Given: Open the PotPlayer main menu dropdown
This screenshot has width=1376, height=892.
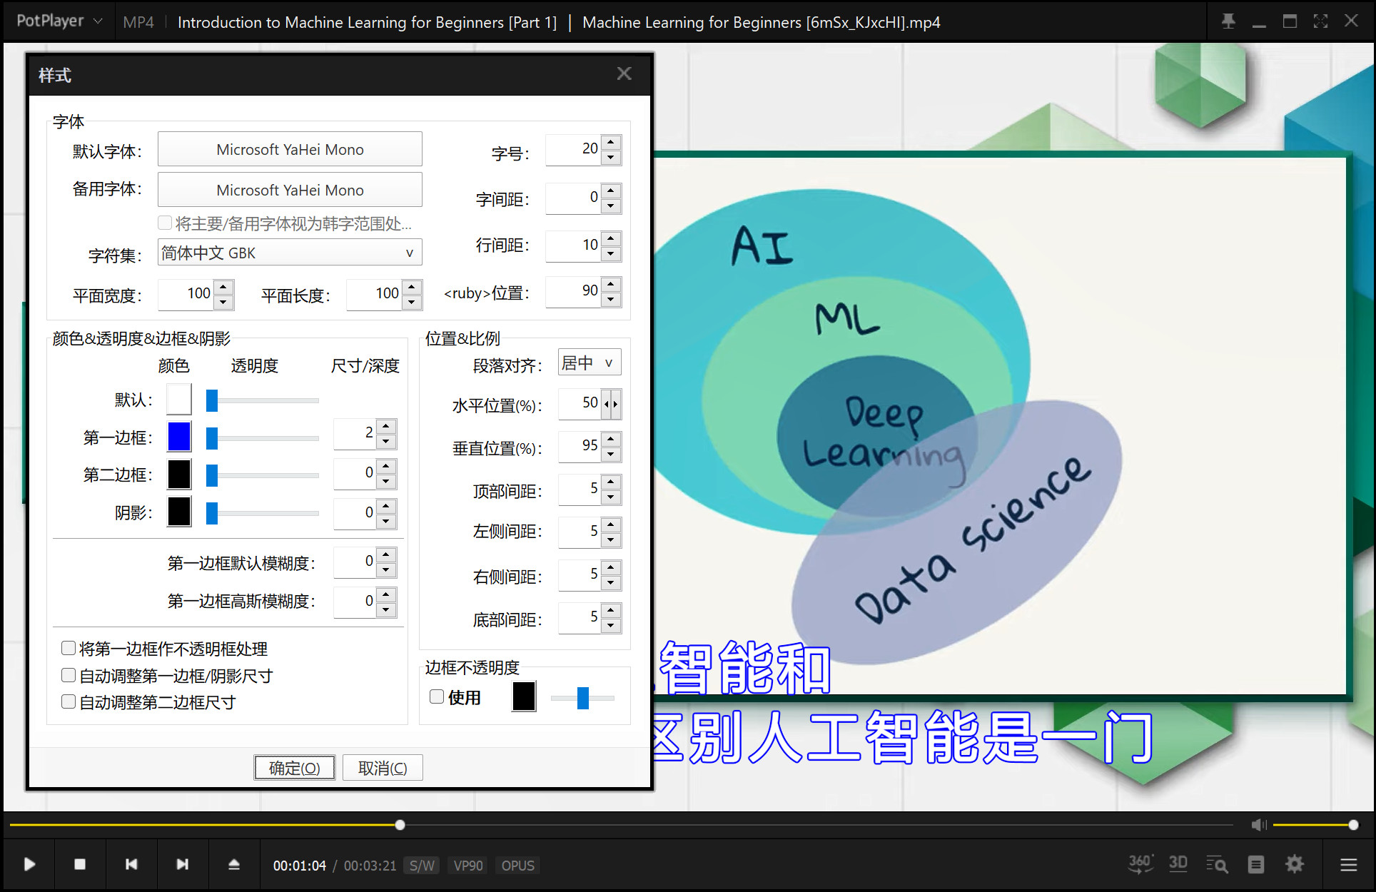Looking at the screenshot, I should tap(59, 21).
